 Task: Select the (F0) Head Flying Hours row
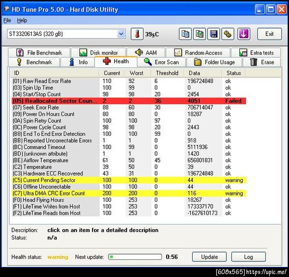pos(129,200)
